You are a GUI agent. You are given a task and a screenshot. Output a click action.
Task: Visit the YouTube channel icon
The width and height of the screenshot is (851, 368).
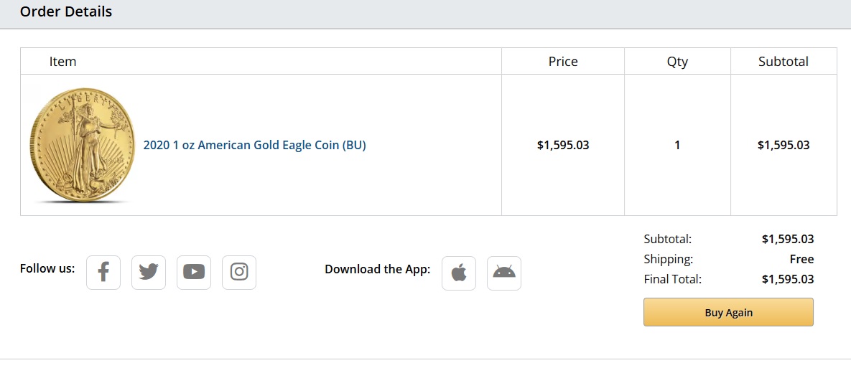coord(194,273)
